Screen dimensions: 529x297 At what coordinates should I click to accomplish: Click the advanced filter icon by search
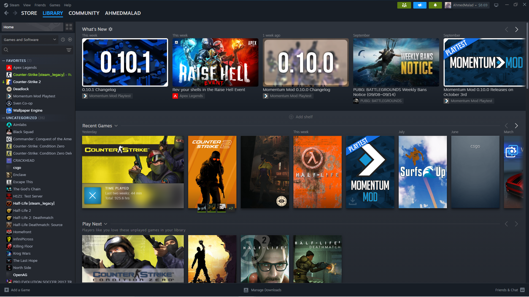pyautogui.click(x=69, y=50)
